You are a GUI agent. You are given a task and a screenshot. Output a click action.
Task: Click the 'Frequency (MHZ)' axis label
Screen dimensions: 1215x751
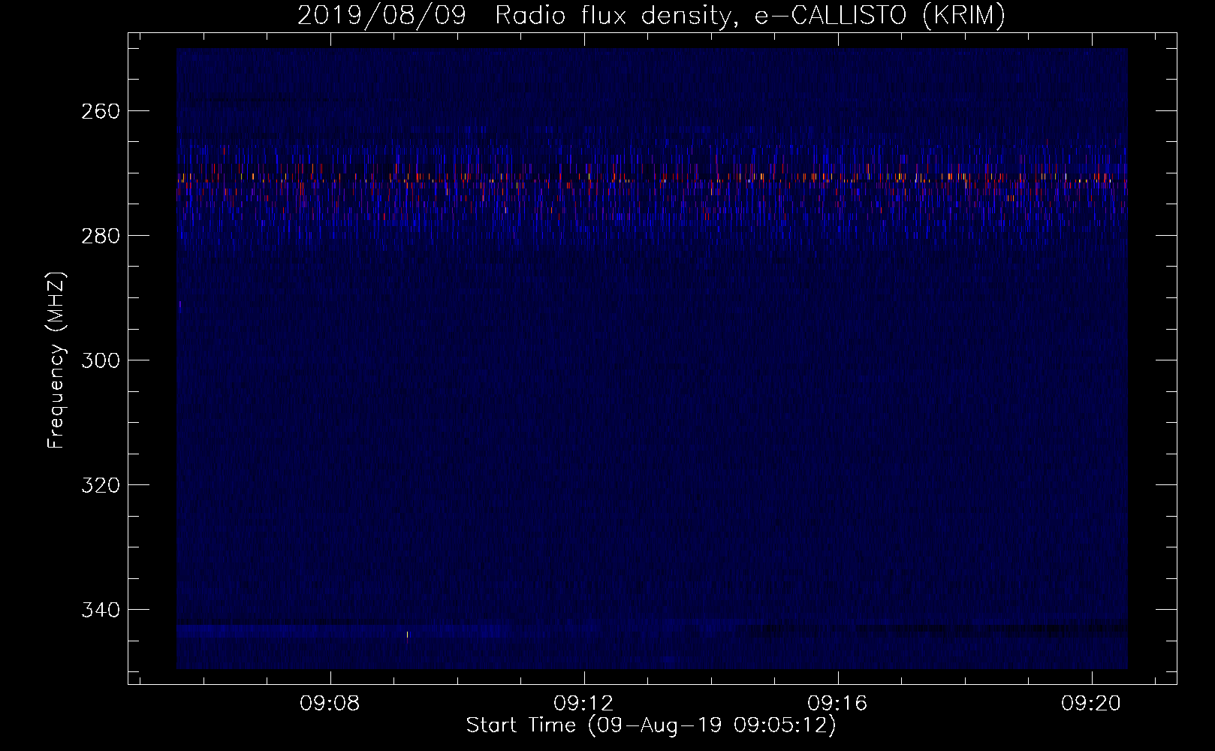pyautogui.click(x=56, y=360)
